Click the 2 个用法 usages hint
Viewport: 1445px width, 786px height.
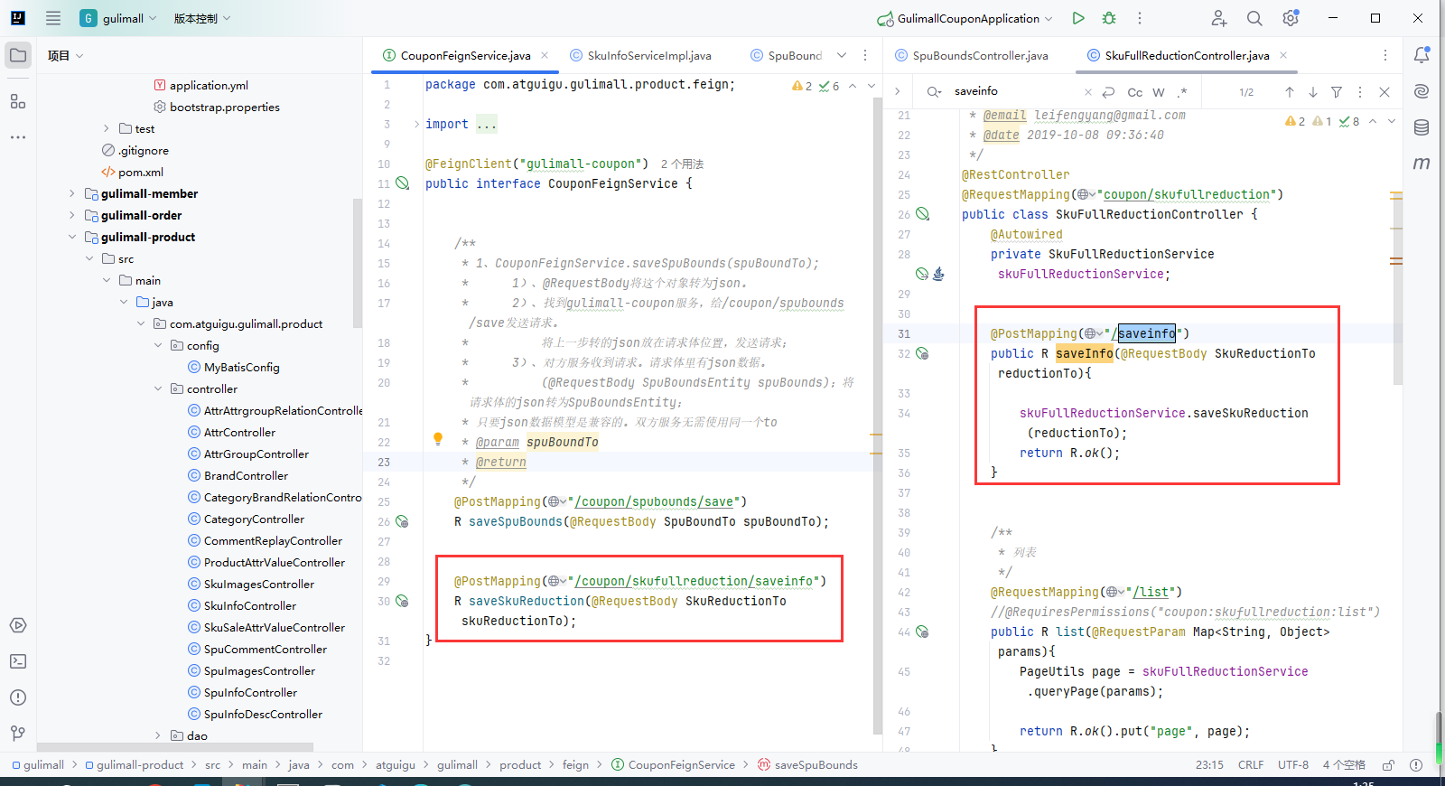click(x=682, y=164)
